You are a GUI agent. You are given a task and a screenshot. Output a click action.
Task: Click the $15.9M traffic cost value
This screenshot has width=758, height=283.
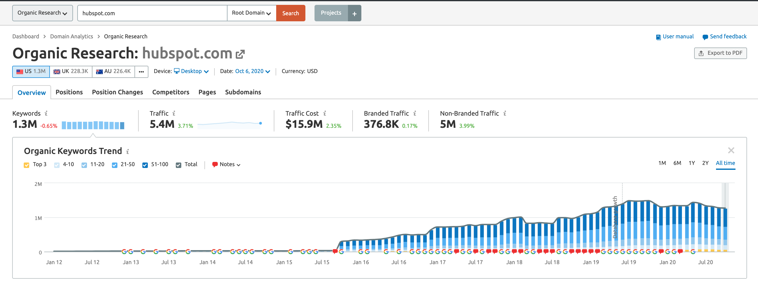click(x=304, y=124)
